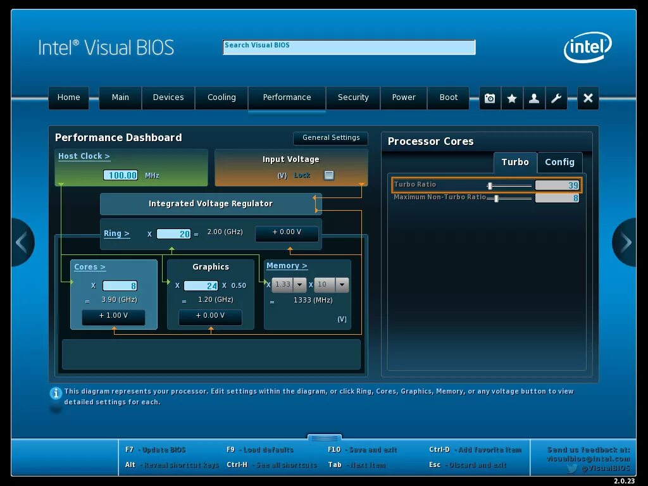648x486 pixels.
Task: Click the 3.90 (GHz) cores frequency value
Action: coord(120,299)
